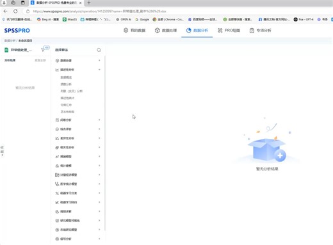Open the Bing AI bookmark
Screen dimensions: 333x245
tap(48, 19)
